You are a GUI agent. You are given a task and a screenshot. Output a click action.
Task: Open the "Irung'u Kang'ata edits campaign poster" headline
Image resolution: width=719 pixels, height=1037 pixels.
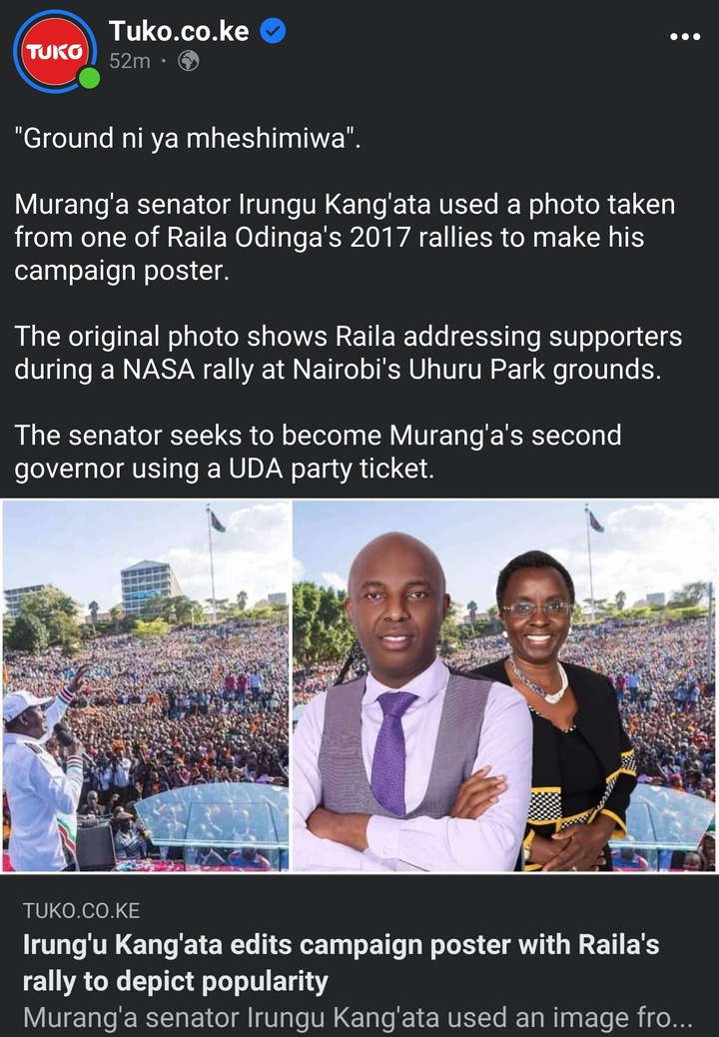point(341,963)
